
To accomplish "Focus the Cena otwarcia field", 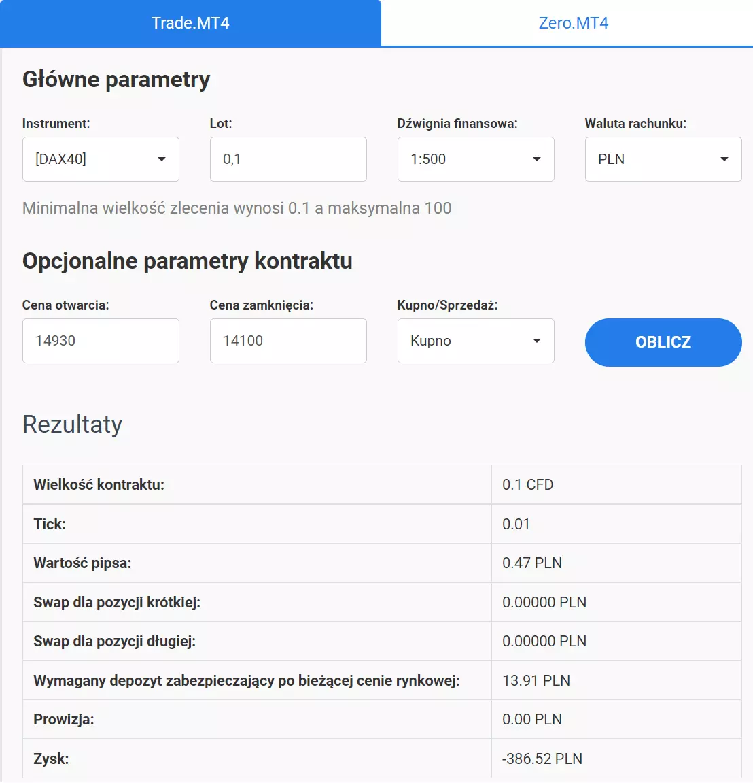I will point(101,341).
